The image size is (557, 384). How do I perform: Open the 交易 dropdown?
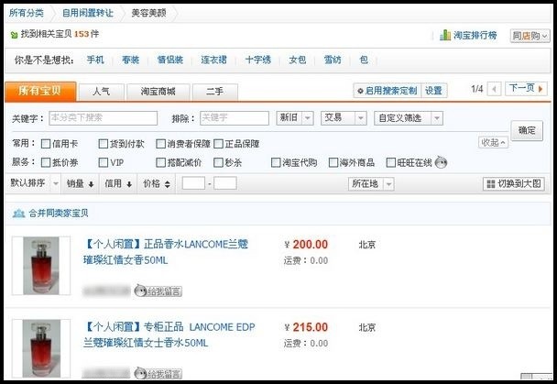[x=344, y=118]
